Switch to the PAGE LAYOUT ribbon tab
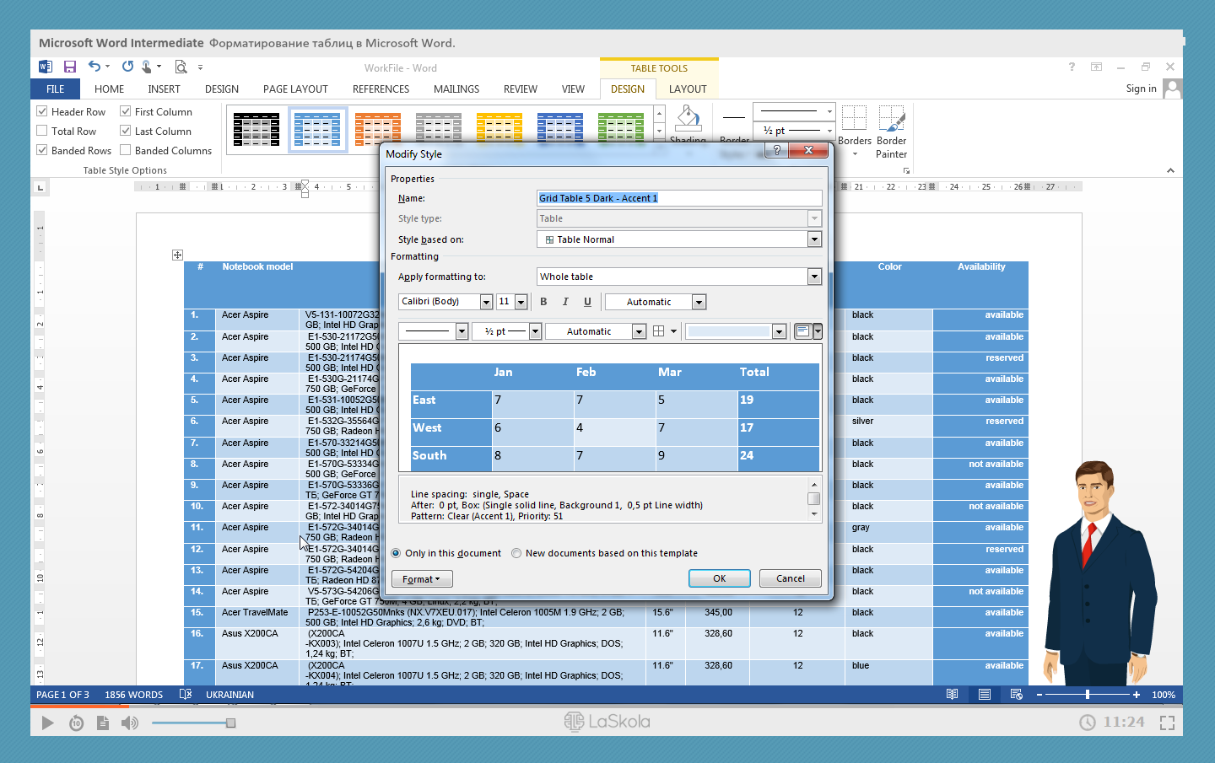The image size is (1215, 763). pos(295,89)
